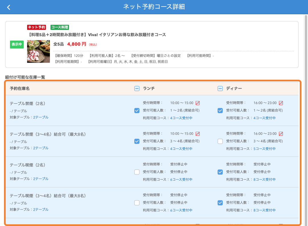Click テーブル喫煙（2名） row name

point(27,165)
